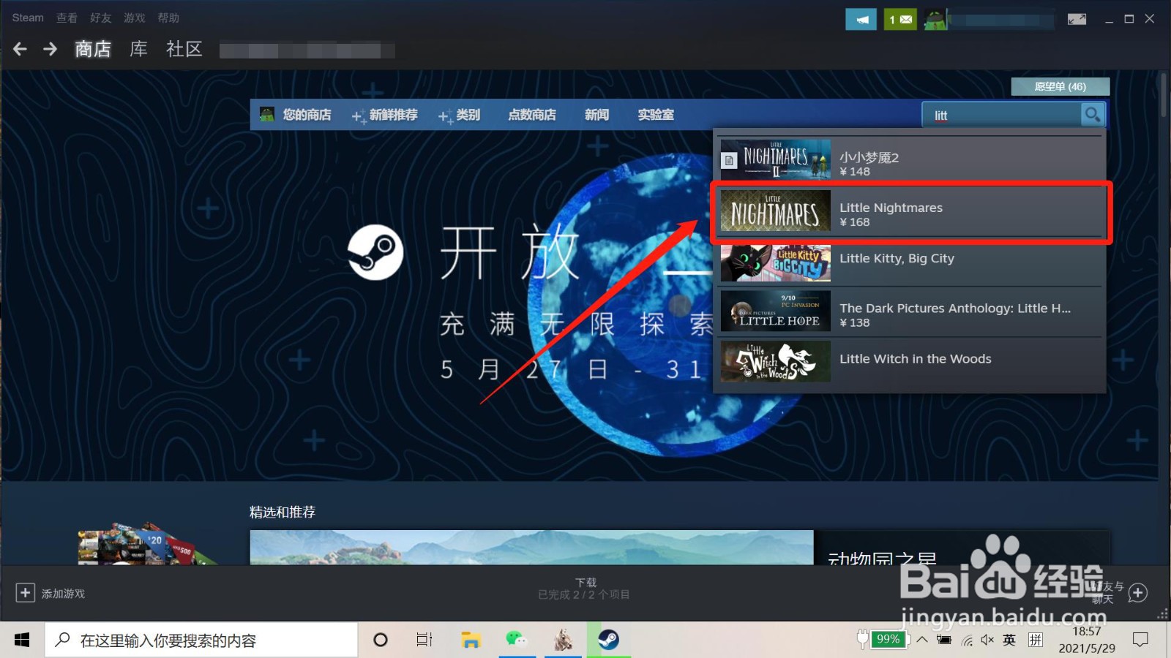Screen dimensions: 1171x658
Task: Click the your-store avatar icon
Action: [x=267, y=115]
